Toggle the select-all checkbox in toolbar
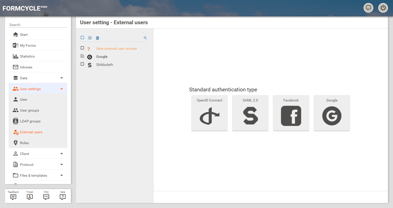 82,38
